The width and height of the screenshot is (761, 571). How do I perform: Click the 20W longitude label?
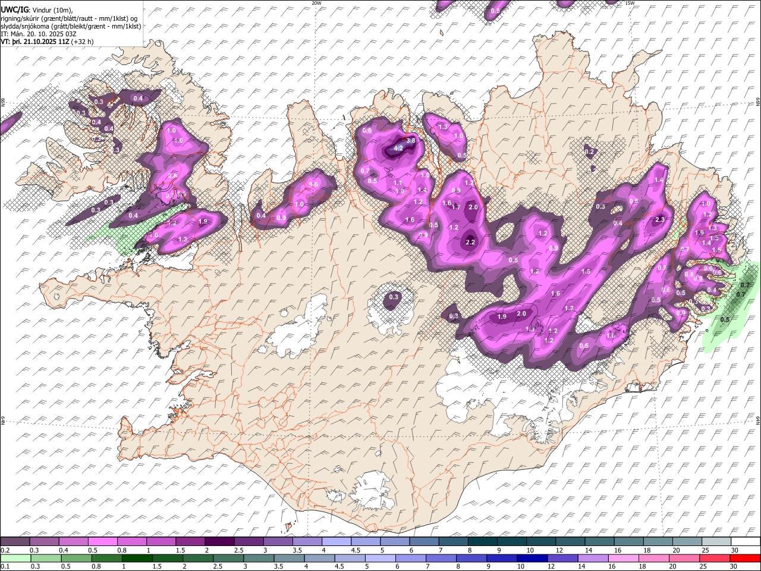(316, 3)
